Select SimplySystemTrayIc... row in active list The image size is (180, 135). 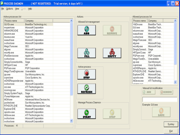point(37,93)
